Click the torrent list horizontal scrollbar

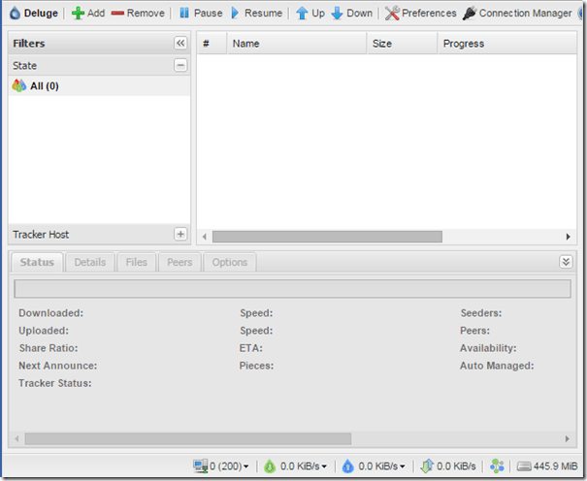tap(327, 237)
